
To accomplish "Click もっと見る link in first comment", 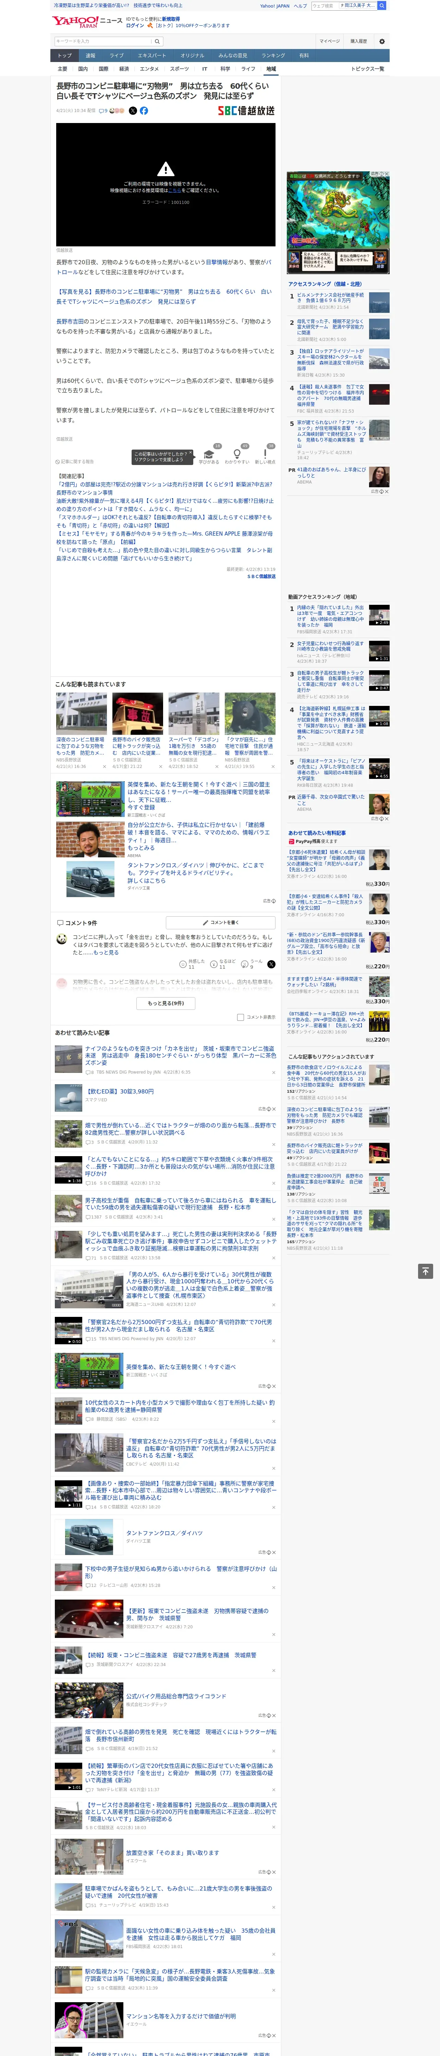I will click(106, 952).
